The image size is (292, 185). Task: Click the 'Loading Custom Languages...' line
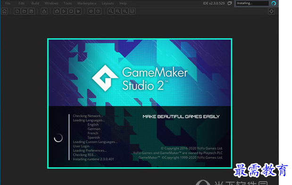(x=95, y=142)
